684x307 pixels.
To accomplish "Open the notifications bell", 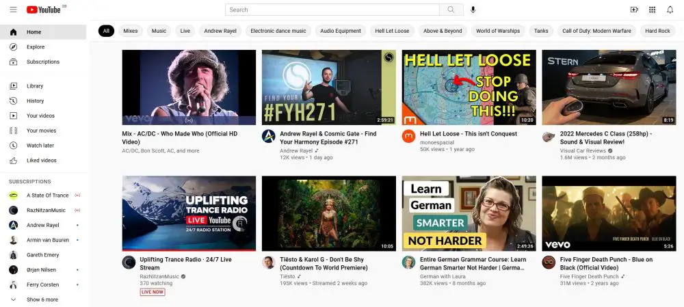I will click(x=670, y=10).
